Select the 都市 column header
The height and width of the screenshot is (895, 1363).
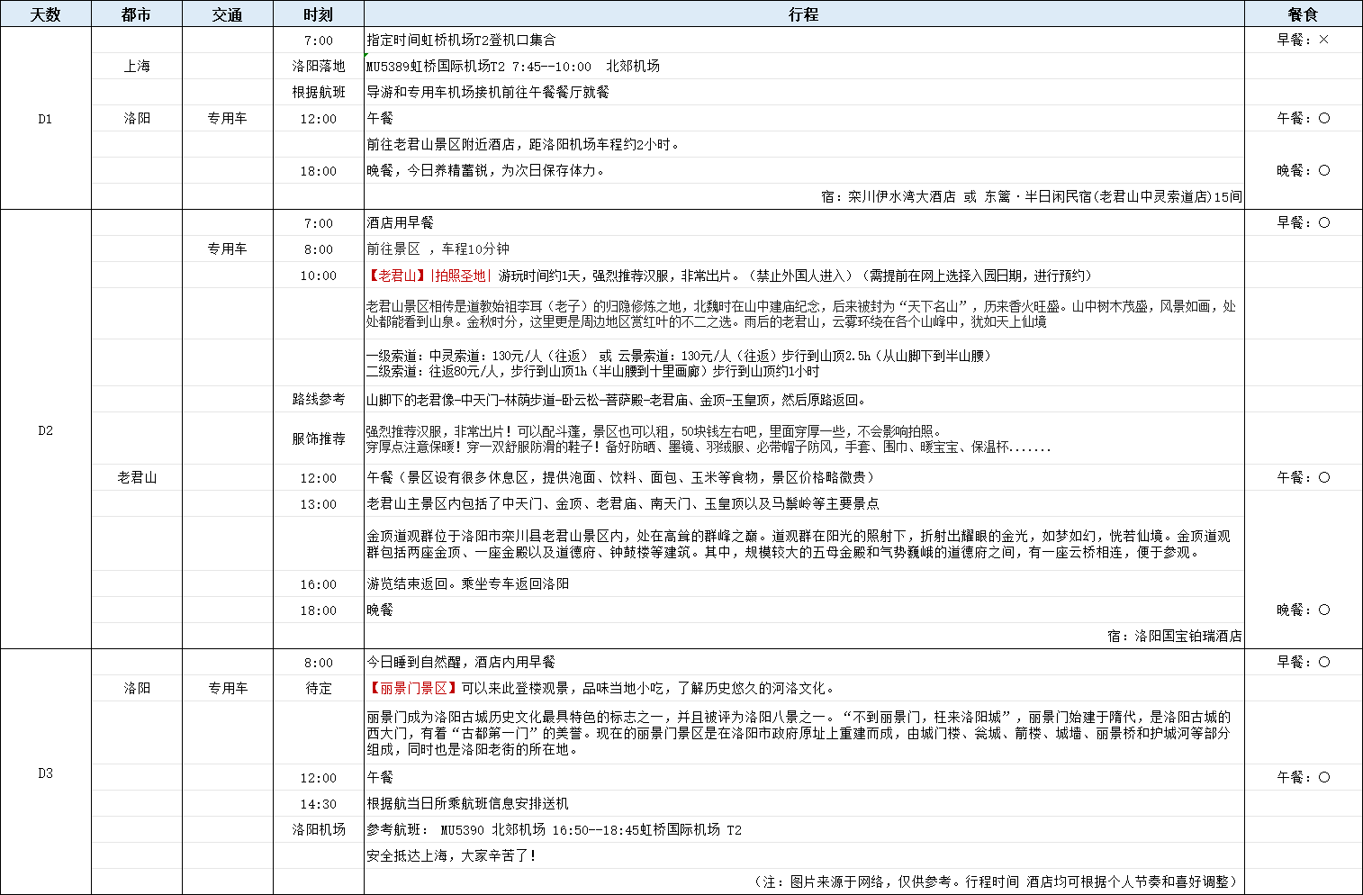[x=136, y=14]
